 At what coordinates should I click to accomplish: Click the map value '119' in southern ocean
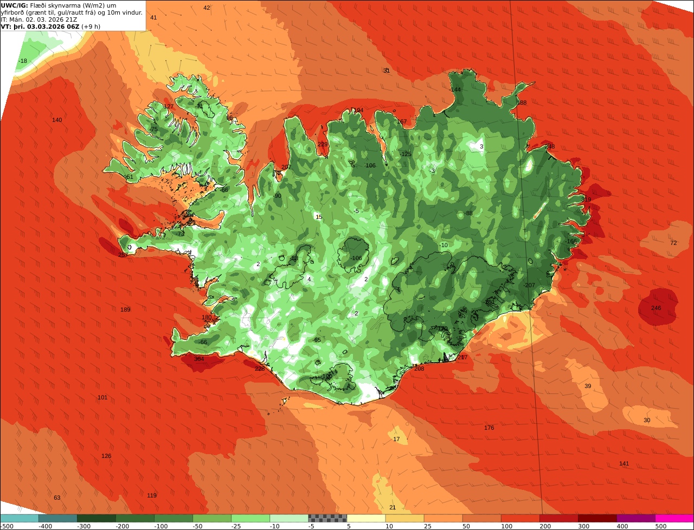152,495
